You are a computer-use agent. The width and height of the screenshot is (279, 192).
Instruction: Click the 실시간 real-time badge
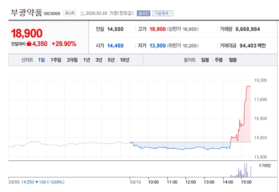coord(143,13)
